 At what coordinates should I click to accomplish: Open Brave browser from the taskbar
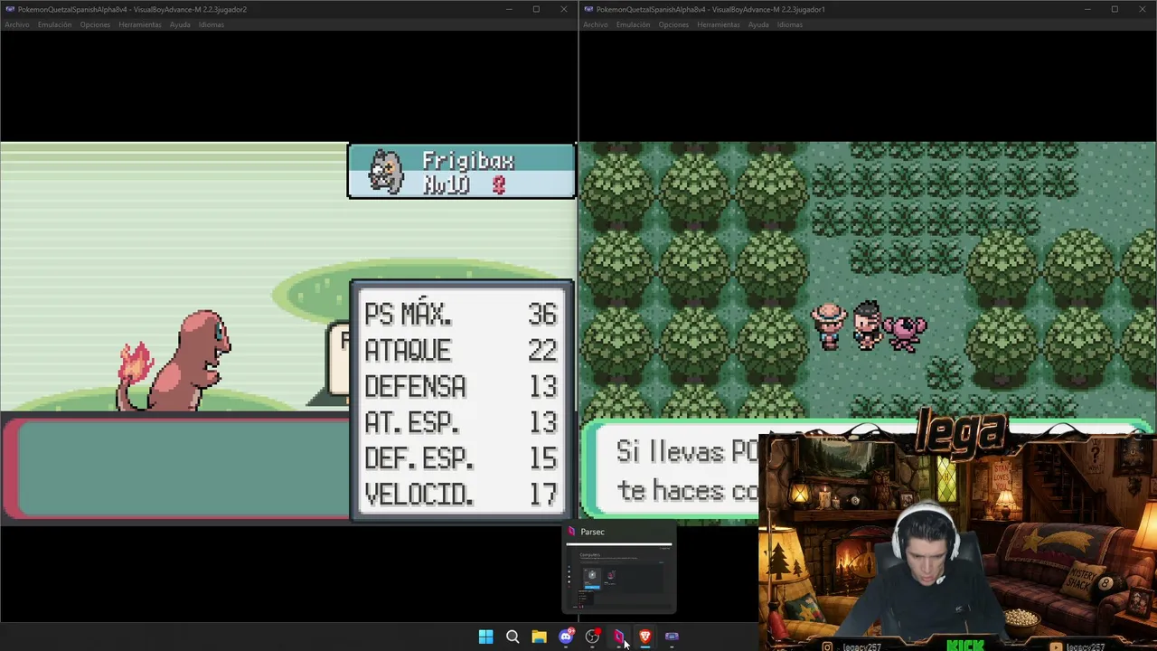645,637
